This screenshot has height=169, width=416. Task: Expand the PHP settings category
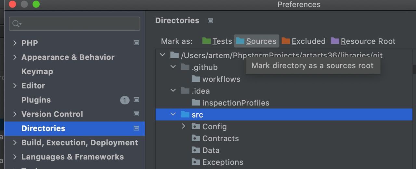pos(15,43)
